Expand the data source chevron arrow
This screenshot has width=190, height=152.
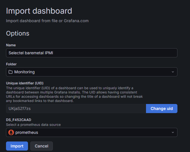pos(173,132)
